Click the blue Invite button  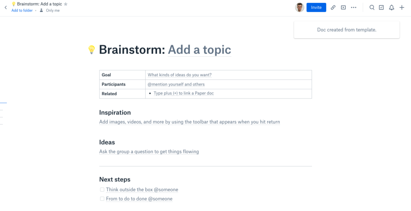coord(316,7)
